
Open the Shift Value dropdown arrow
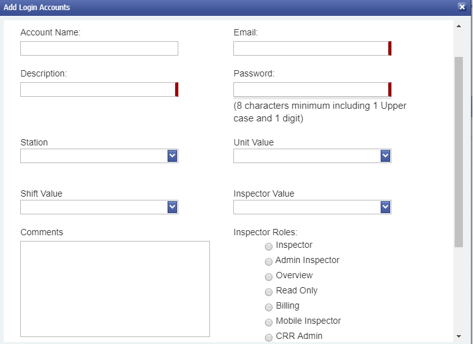(x=172, y=207)
